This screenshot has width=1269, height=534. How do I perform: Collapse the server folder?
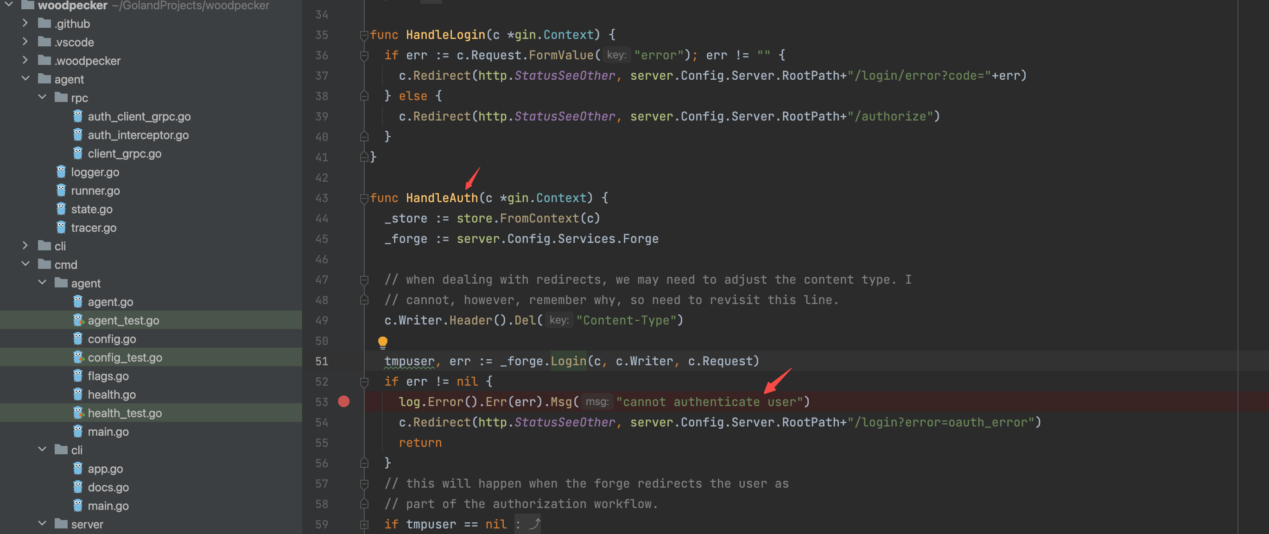click(42, 524)
